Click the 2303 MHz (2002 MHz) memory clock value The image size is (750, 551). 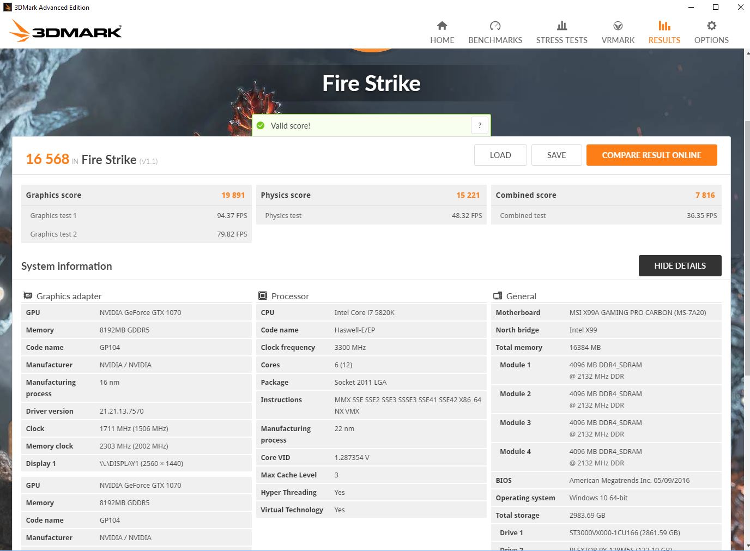point(134,446)
